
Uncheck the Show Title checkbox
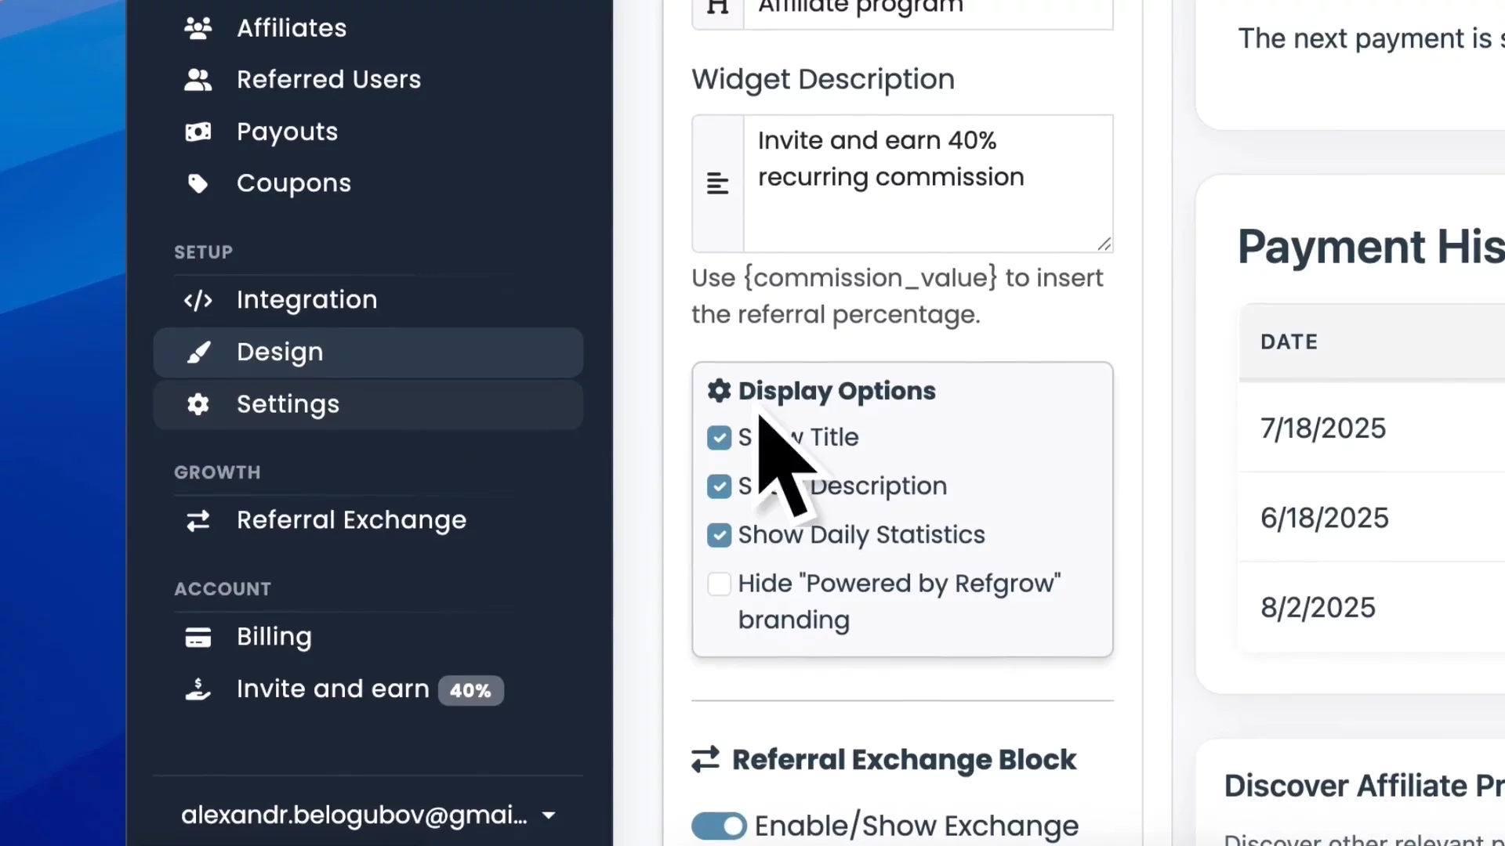click(719, 438)
